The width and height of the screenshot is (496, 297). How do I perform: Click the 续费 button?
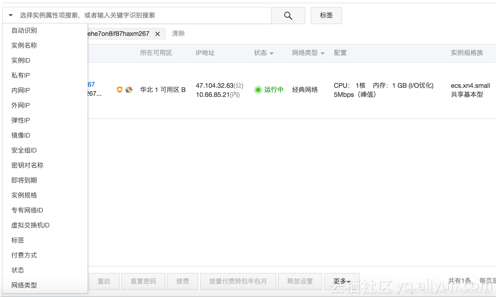point(183,281)
